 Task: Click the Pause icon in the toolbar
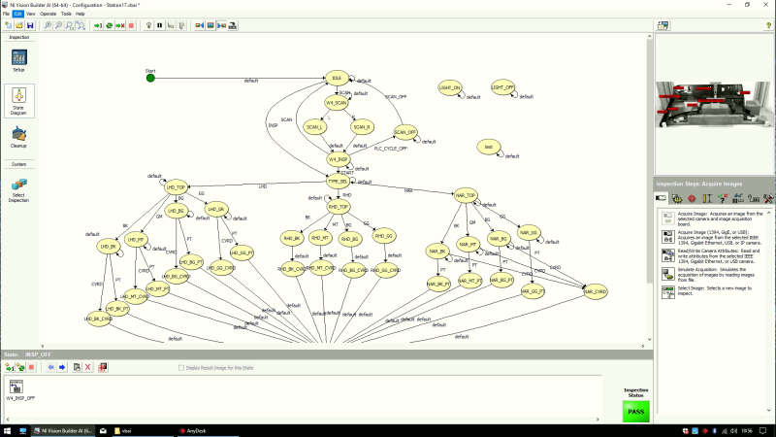(x=159, y=24)
